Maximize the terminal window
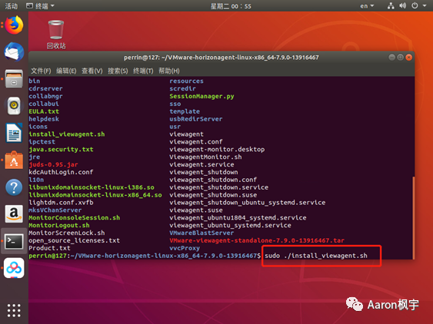The height and width of the screenshot is (324, 433). [x=400, y=58]
